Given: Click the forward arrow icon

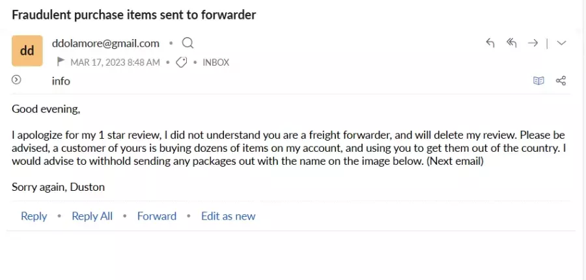Looking at the screenshot, I should 533,43.
